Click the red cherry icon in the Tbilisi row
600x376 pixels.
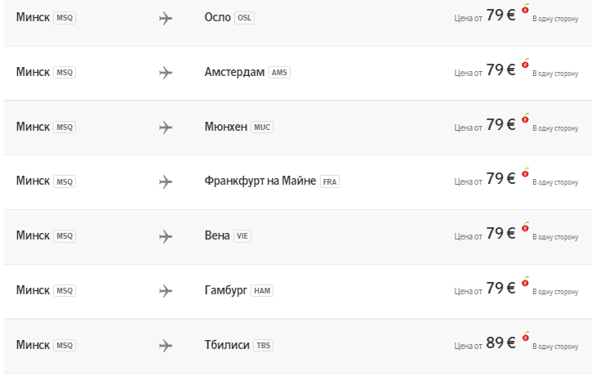(x=525, y=336)
